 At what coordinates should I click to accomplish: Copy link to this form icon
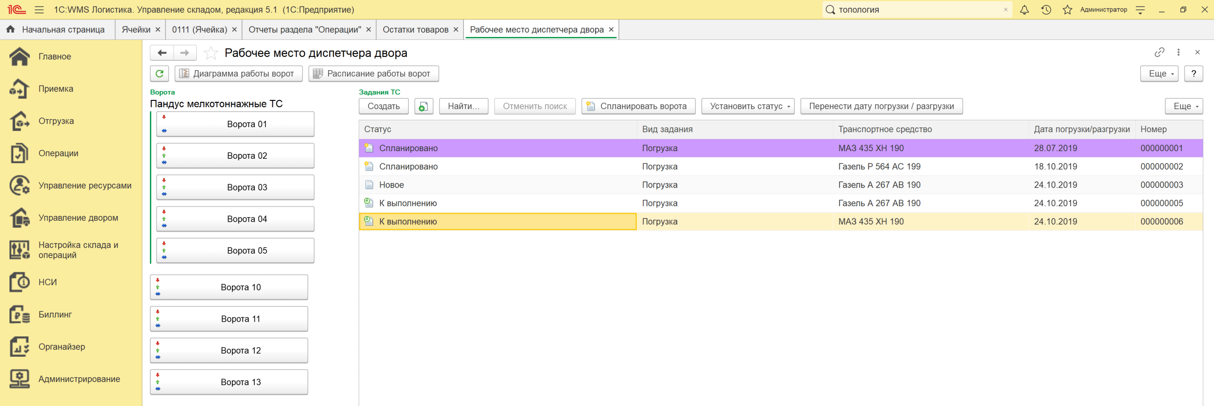tap(1159, 53)
